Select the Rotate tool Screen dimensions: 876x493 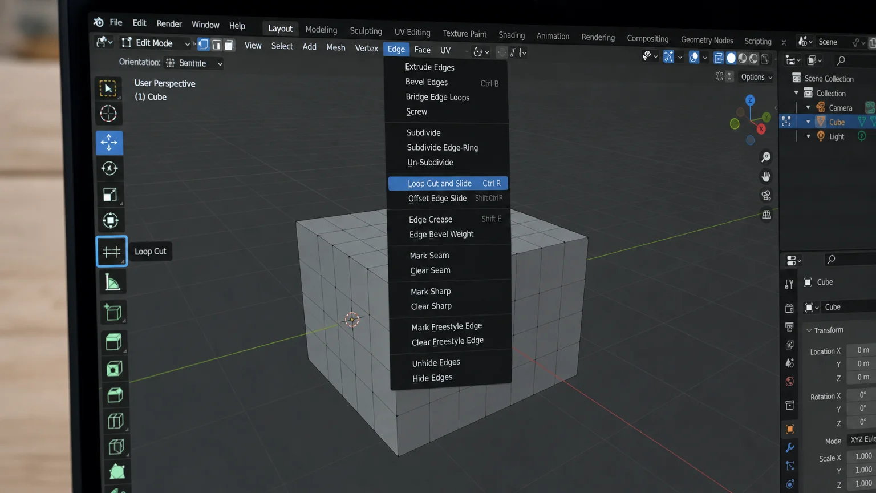(109, 168)
